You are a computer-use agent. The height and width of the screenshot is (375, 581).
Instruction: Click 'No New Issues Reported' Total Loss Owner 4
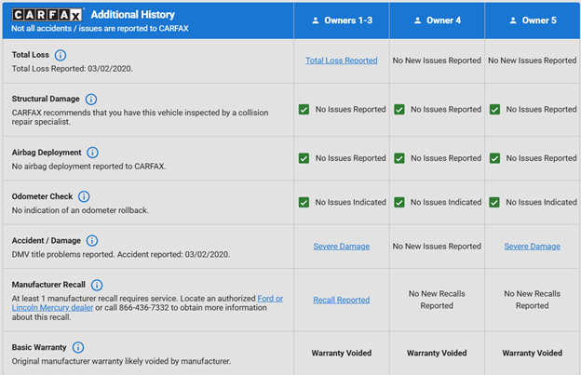[x=437, y=60]
